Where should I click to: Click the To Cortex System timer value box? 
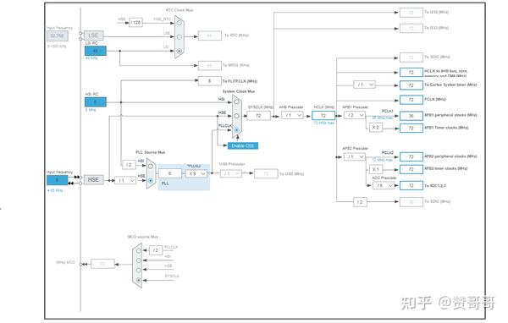pos(411,85)
